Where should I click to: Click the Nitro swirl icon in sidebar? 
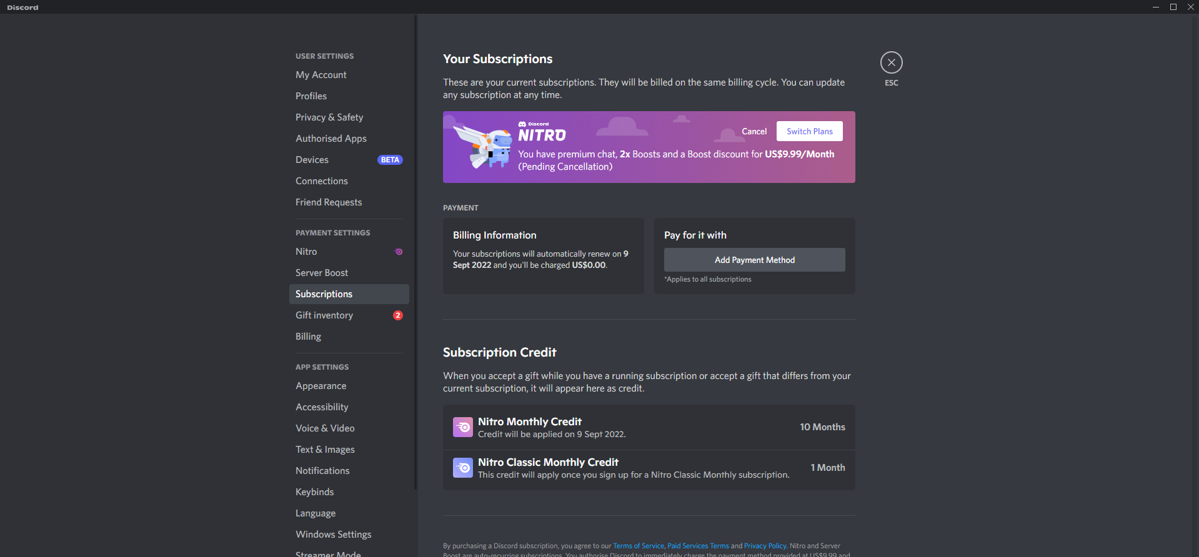[399, 252]
